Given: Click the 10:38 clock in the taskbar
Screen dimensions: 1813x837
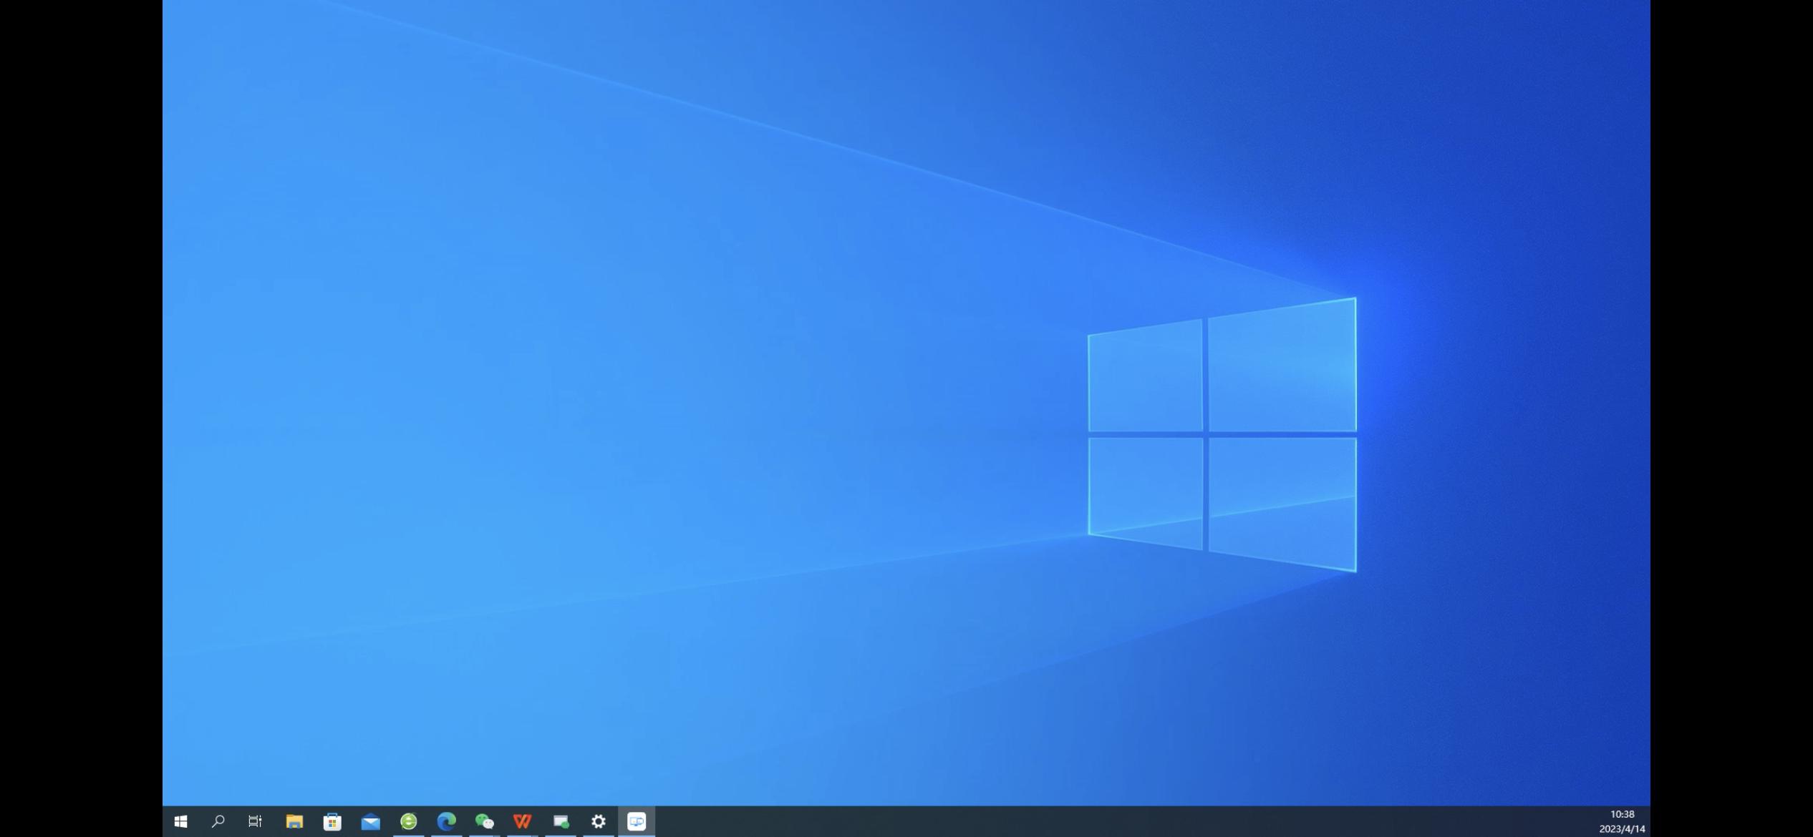Looking at the screenshot, I should click(x=1622, y=814).
